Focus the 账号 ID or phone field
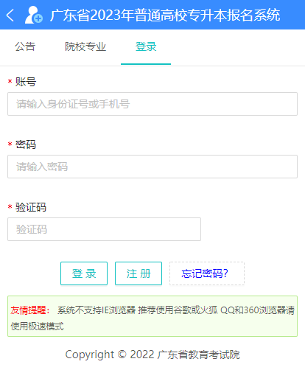 point(152,104)
